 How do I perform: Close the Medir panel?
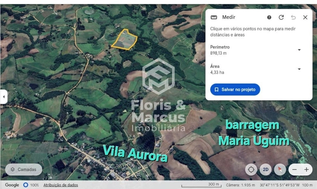pyautogui.click(x=305, y=17)
